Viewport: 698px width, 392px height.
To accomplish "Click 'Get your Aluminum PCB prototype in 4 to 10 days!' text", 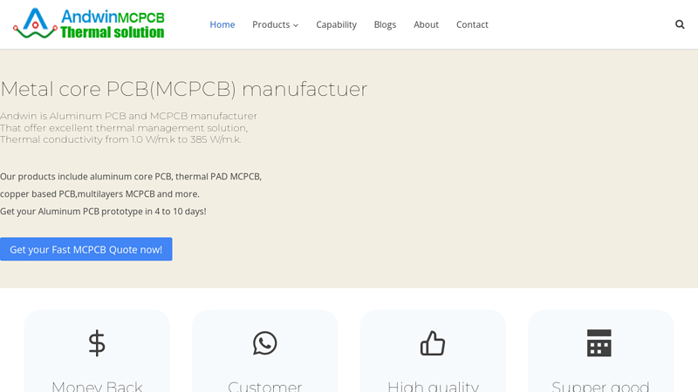I will coord(103,211).
